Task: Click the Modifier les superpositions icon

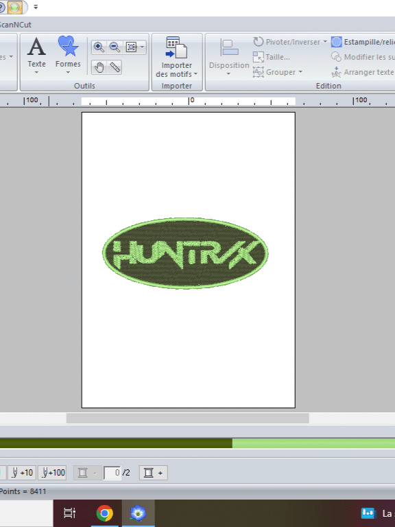Action: (x=336, y=57)
